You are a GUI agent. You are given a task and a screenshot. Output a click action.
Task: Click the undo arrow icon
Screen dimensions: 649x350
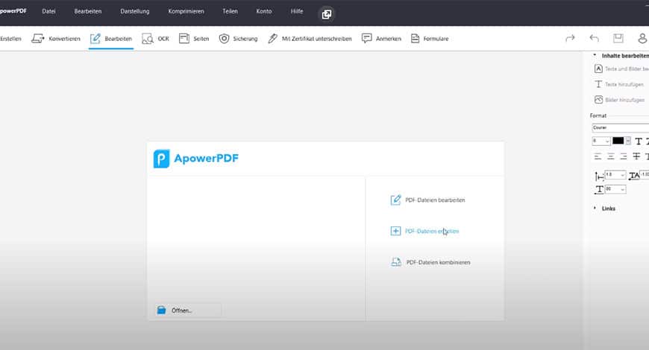[x=594, y=39]
